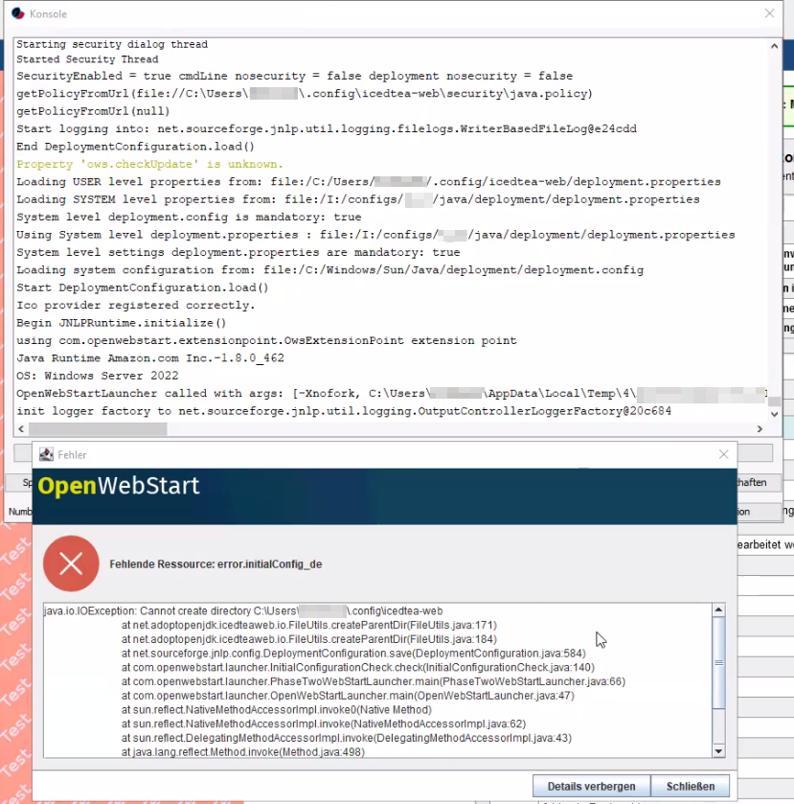794x804 pixels.
Task: Click the stack trace's scrollbar up arrow
Action: [x=718, y=609]
